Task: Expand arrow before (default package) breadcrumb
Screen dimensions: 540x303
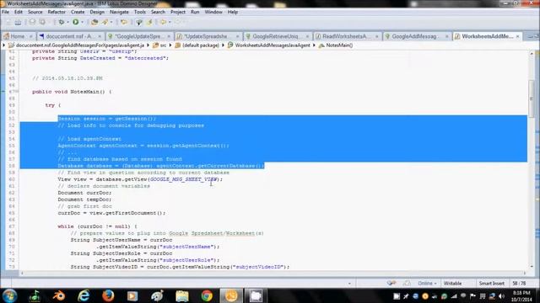Action: tap(170, 45)
